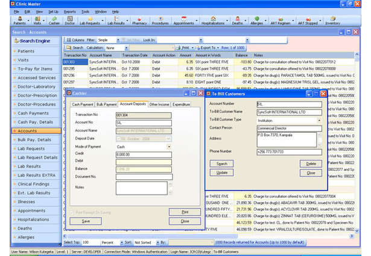
Task: Expand Mode of Payment dropdown
Action: [169, 147]
